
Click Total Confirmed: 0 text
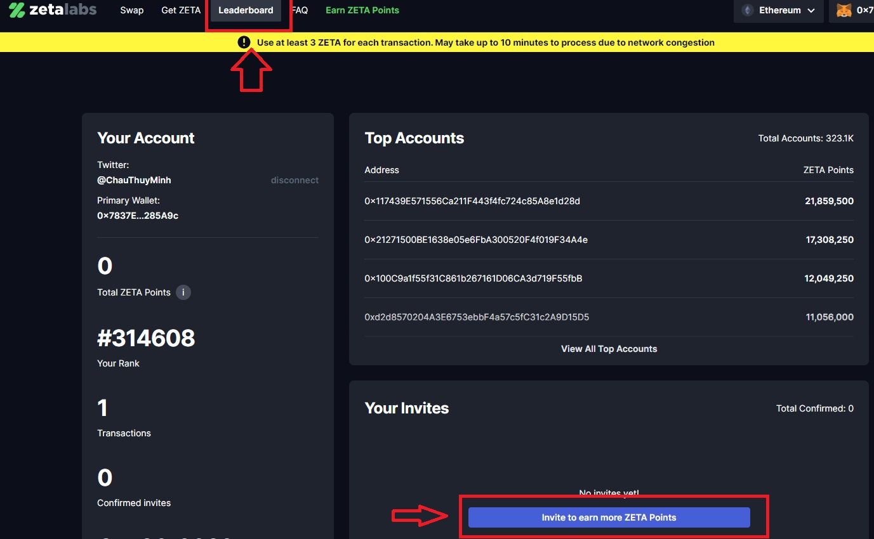[x=815, y=408]
